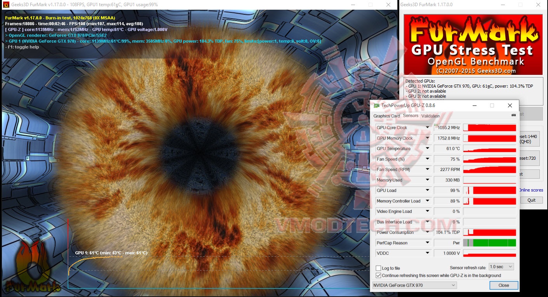Open the PerfCap Reason sensor dropdown
Image resolution: width=548 pixels, height=297 pixels.
pyautogui.click(x=428, y=243)
